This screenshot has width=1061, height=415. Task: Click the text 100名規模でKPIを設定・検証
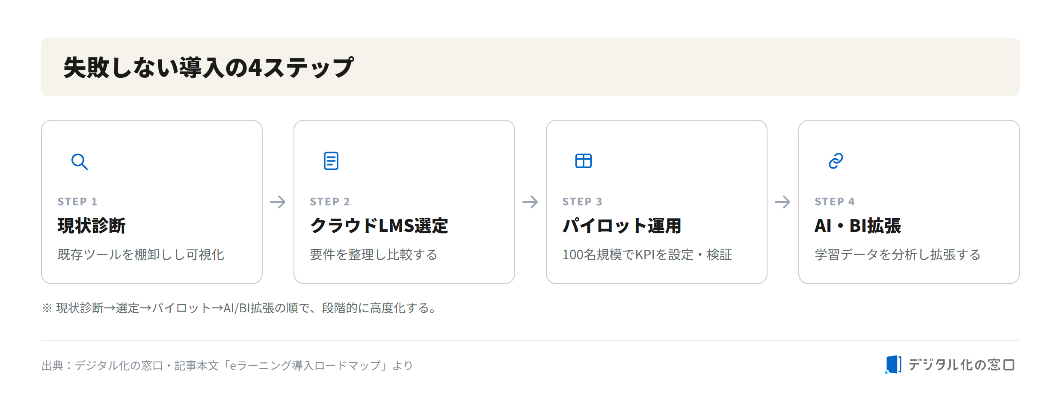647,255
